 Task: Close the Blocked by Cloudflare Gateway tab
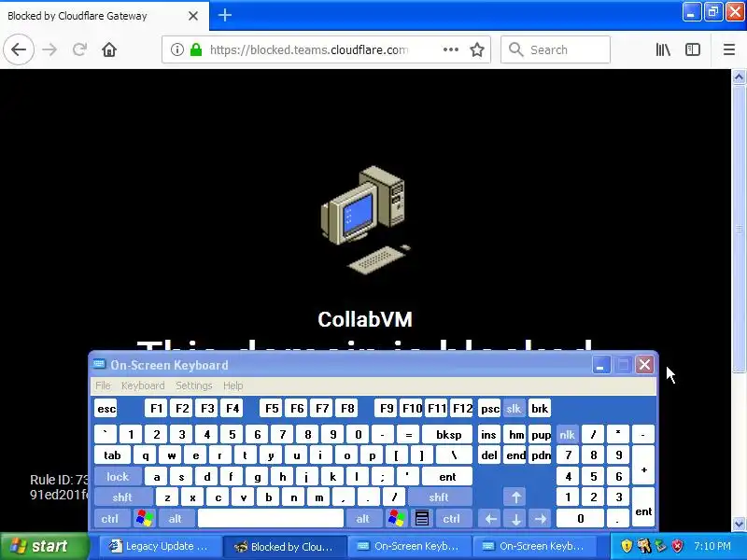[x=193, y=16]
